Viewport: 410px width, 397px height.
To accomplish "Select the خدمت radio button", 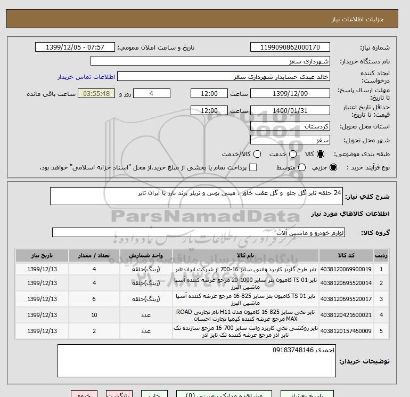I will pyautogui.click(x=293, y=154).
